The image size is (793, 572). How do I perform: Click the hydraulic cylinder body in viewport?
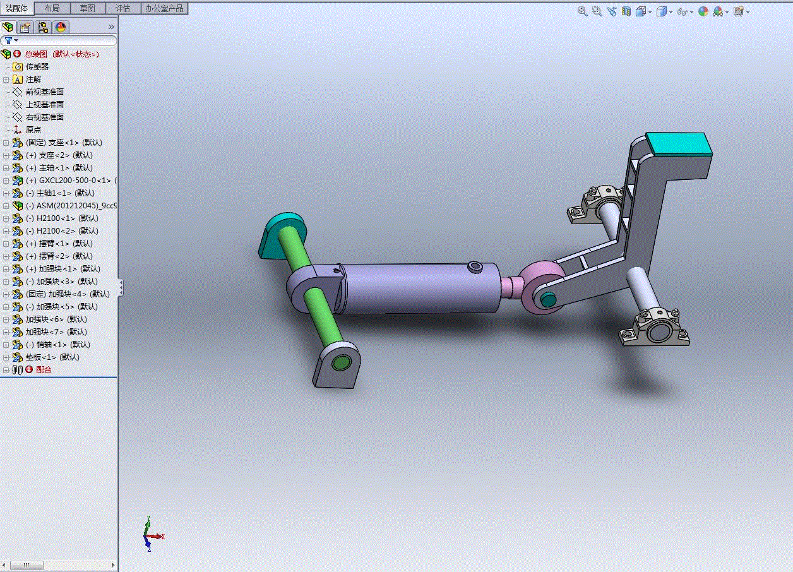[420, 289]
